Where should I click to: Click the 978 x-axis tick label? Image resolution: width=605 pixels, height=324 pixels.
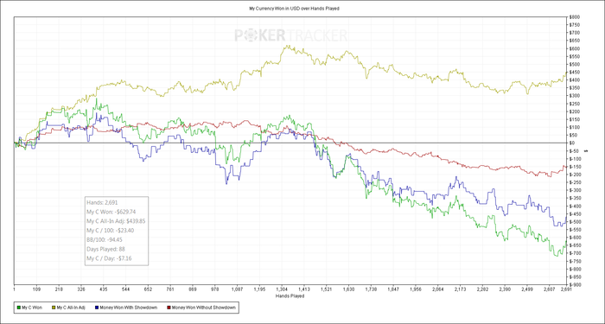point(215,289)
